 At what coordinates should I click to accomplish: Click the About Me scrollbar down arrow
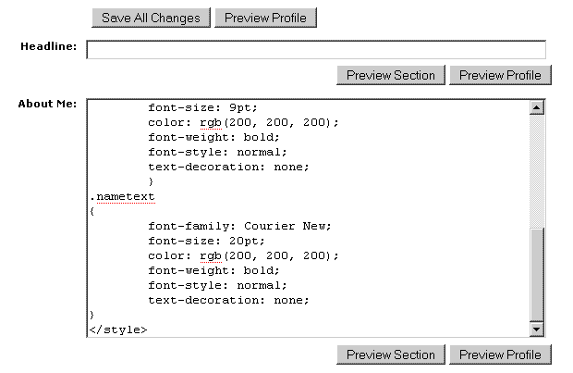click(535, 329)
